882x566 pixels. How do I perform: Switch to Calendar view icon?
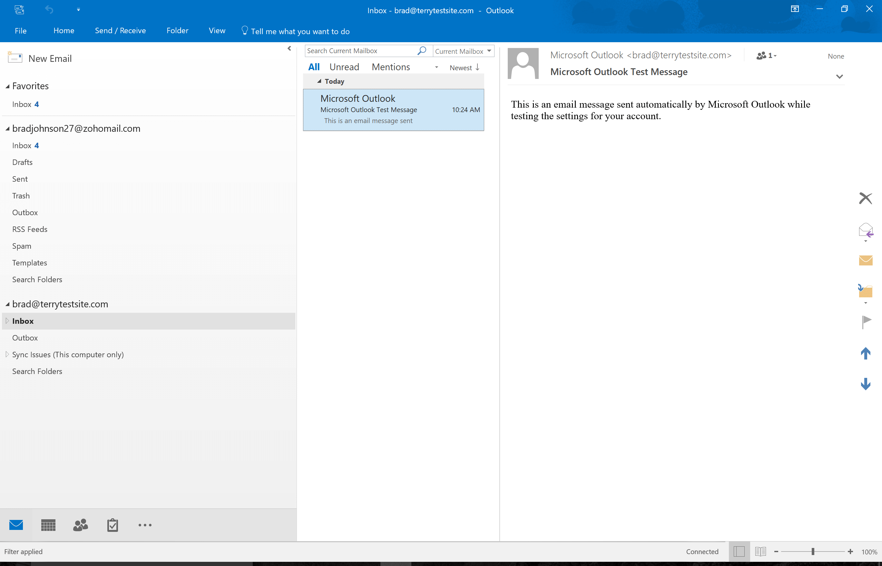(48, 525)
